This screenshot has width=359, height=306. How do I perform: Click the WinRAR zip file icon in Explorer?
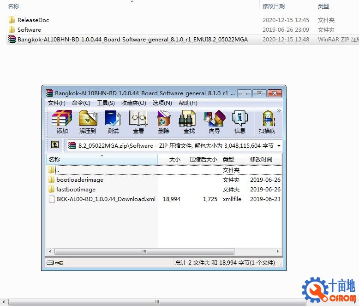coord(12,39)
